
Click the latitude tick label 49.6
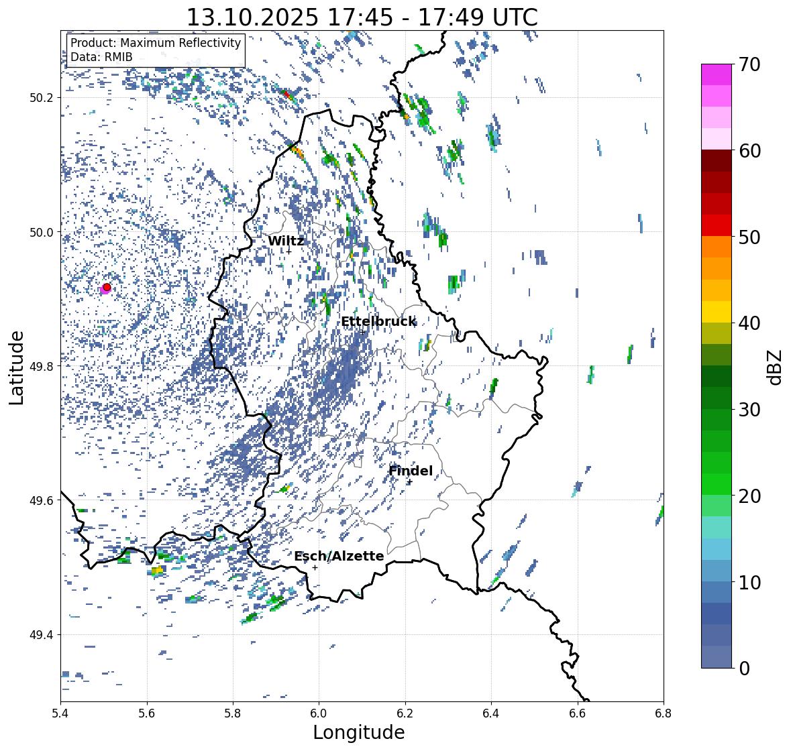coord(42,500)
